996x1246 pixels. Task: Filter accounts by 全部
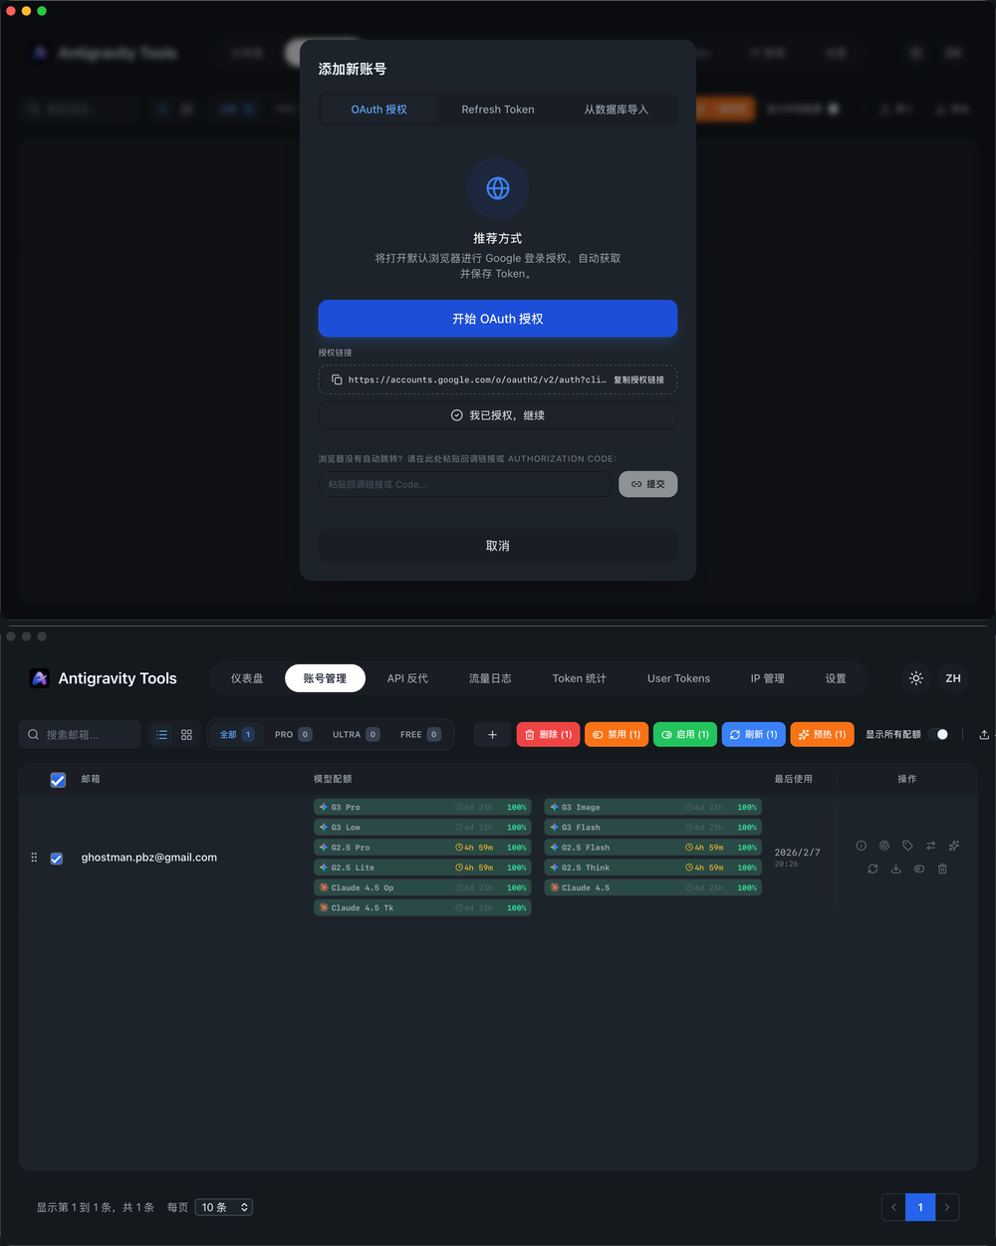pyautogui.click(x=237, y=734)
